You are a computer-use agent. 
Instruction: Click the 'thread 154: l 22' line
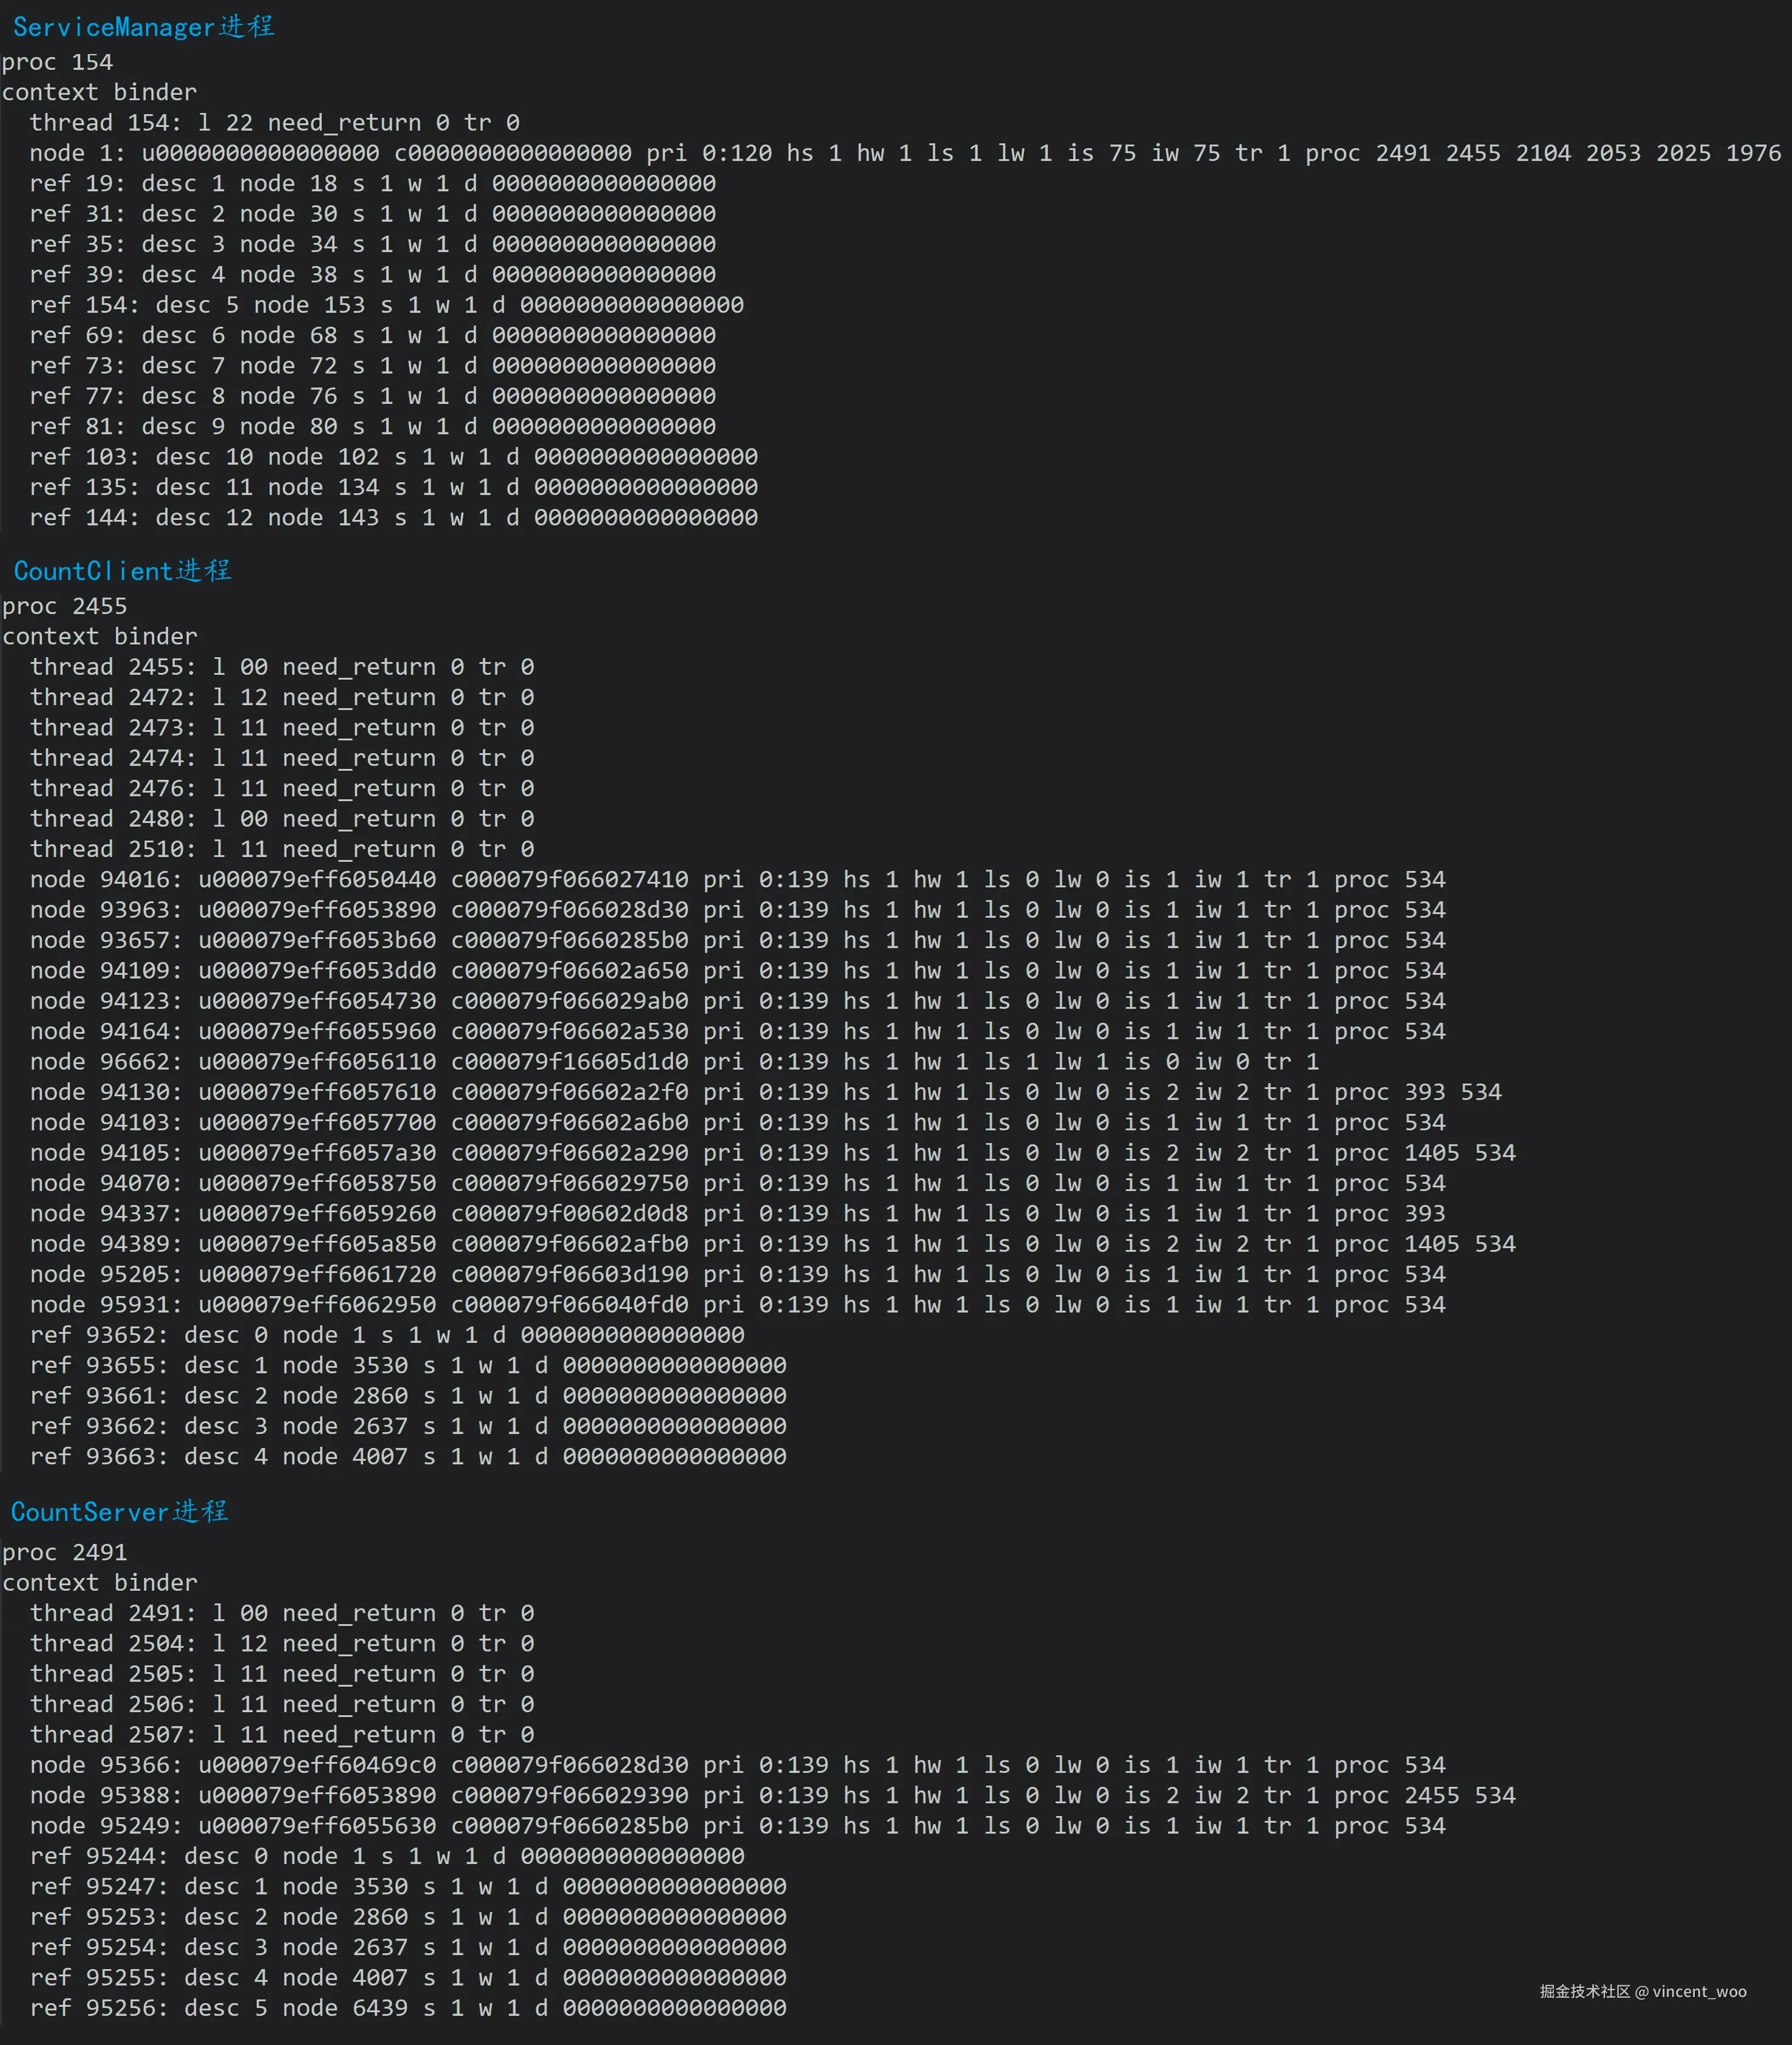(274, 123)
